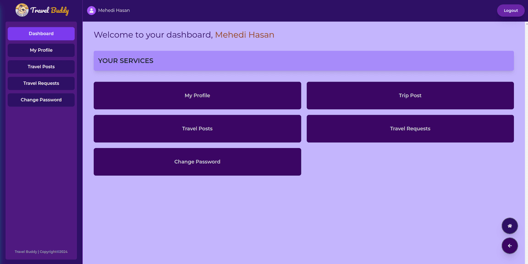Viewport: 528px width, 264px height.
Task: Click the Travel Buddy Copyright©2024 footer text
Action: click(41, 252)
